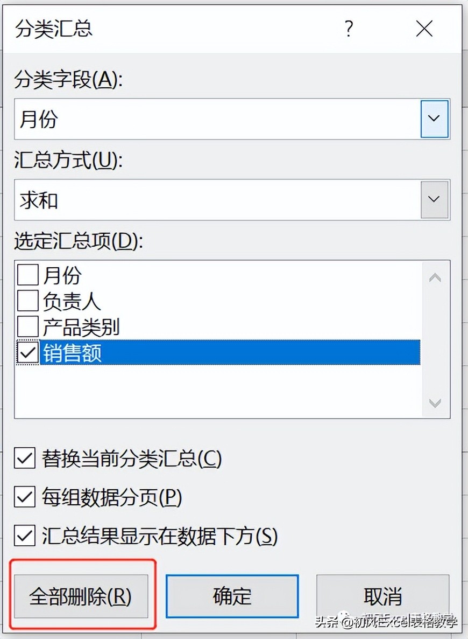The width and height of the screenshot is (468, 639).
Task: Open the 汇总方式 dropdown arrow
Action: click(x=434, y=199)
